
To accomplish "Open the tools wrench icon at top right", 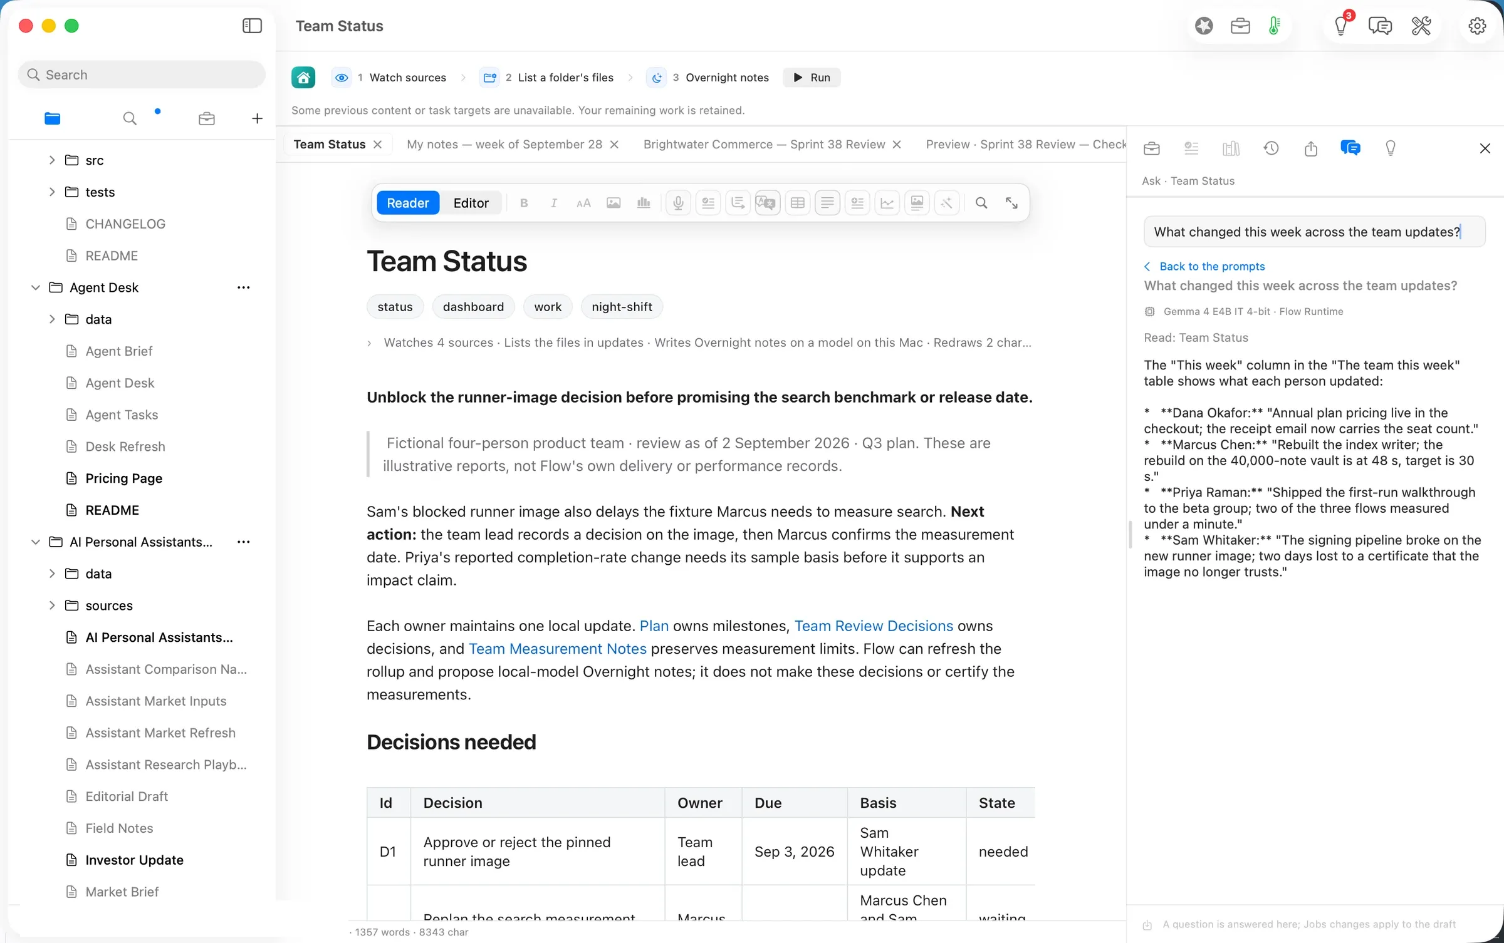I will click(x=1421, y=26).
